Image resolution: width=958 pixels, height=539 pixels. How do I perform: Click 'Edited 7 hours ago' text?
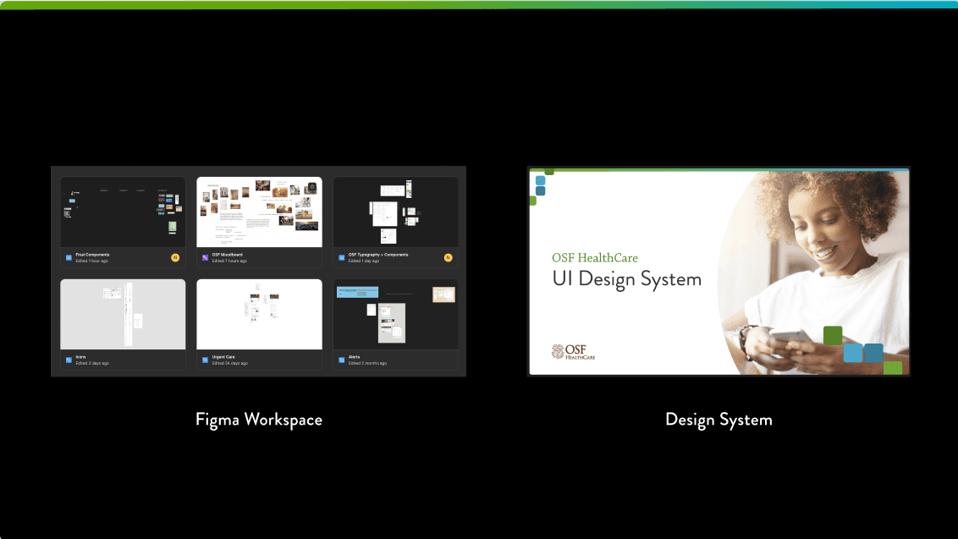click(x=229, y=261)
